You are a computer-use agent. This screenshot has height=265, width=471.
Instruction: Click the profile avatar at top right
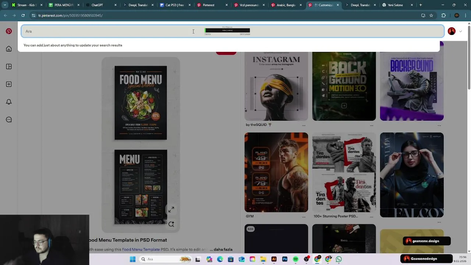pos(451,31)
